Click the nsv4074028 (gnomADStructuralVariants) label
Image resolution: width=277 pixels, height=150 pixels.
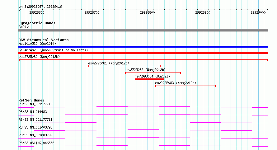point(53,50)
